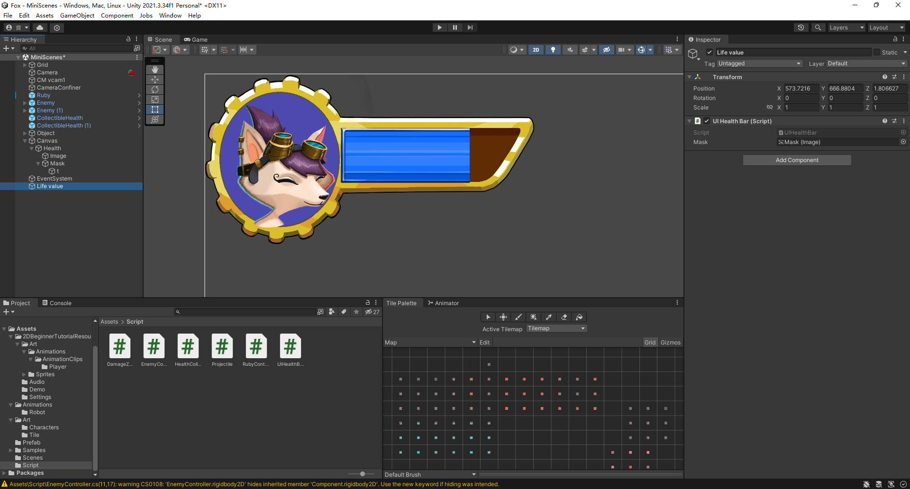Viewport: 910px width, 489px height.
Task: Select the RubyController script asset
Action: (256, 350)
